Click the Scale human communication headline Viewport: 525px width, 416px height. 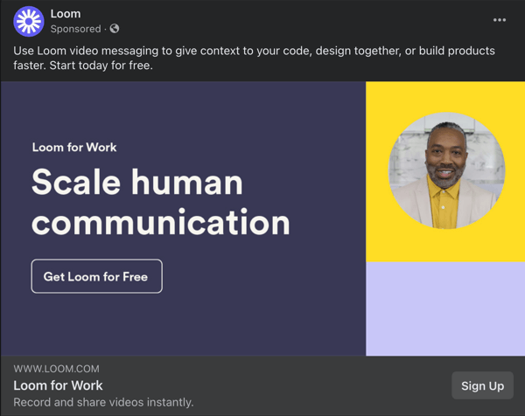point(161,202)
